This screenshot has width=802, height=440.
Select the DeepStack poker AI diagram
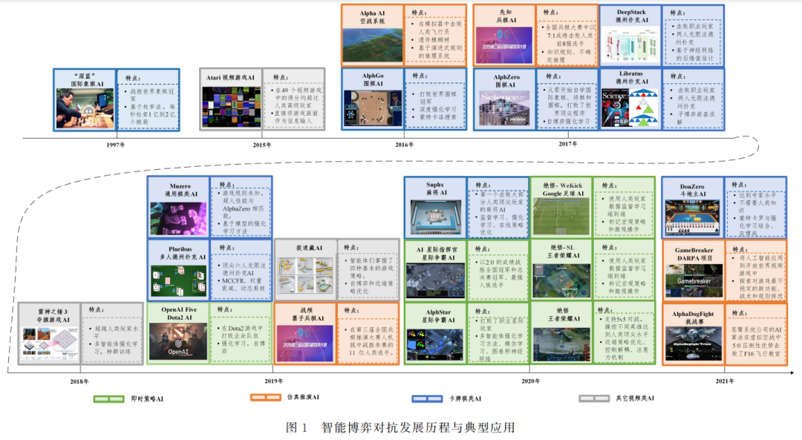630,45
